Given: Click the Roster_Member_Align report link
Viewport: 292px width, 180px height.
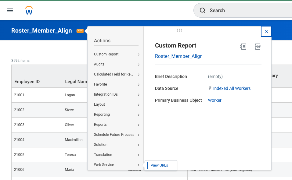Looking at the screenshot, I should (178, 56).
